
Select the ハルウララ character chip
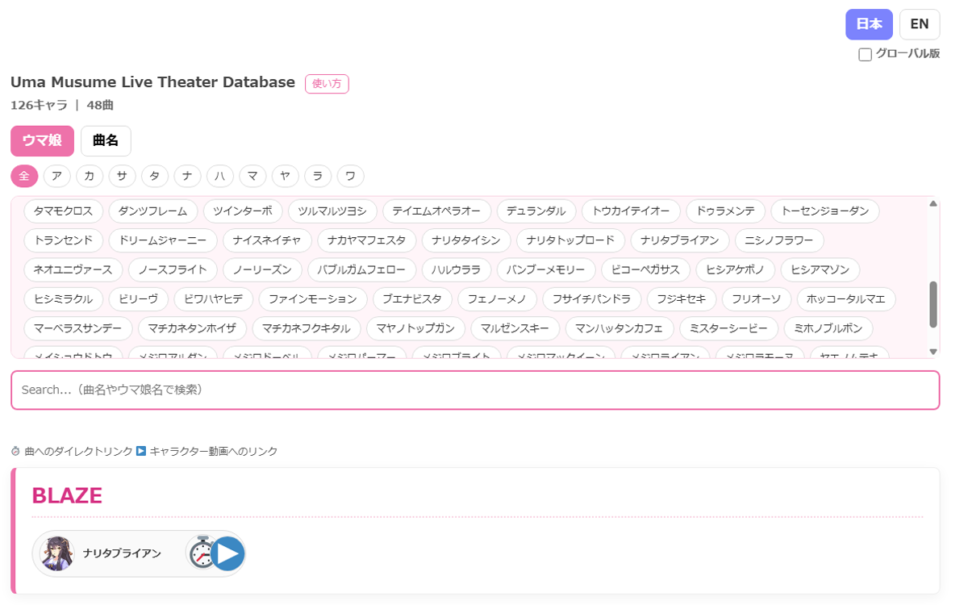[x=457, y=269]
